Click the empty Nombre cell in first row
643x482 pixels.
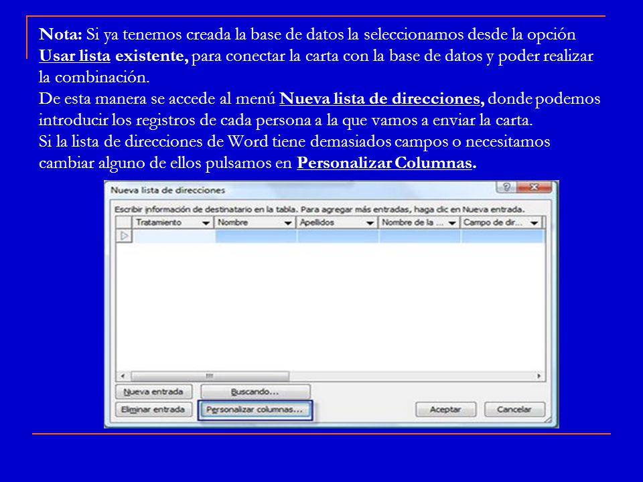coord(255,236)
